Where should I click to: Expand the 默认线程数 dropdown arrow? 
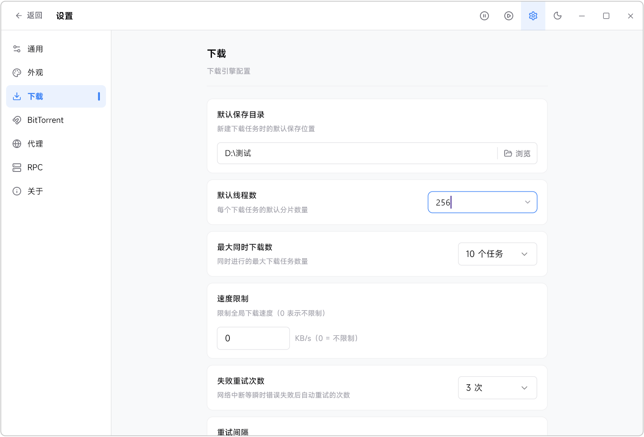coord(527,202)
